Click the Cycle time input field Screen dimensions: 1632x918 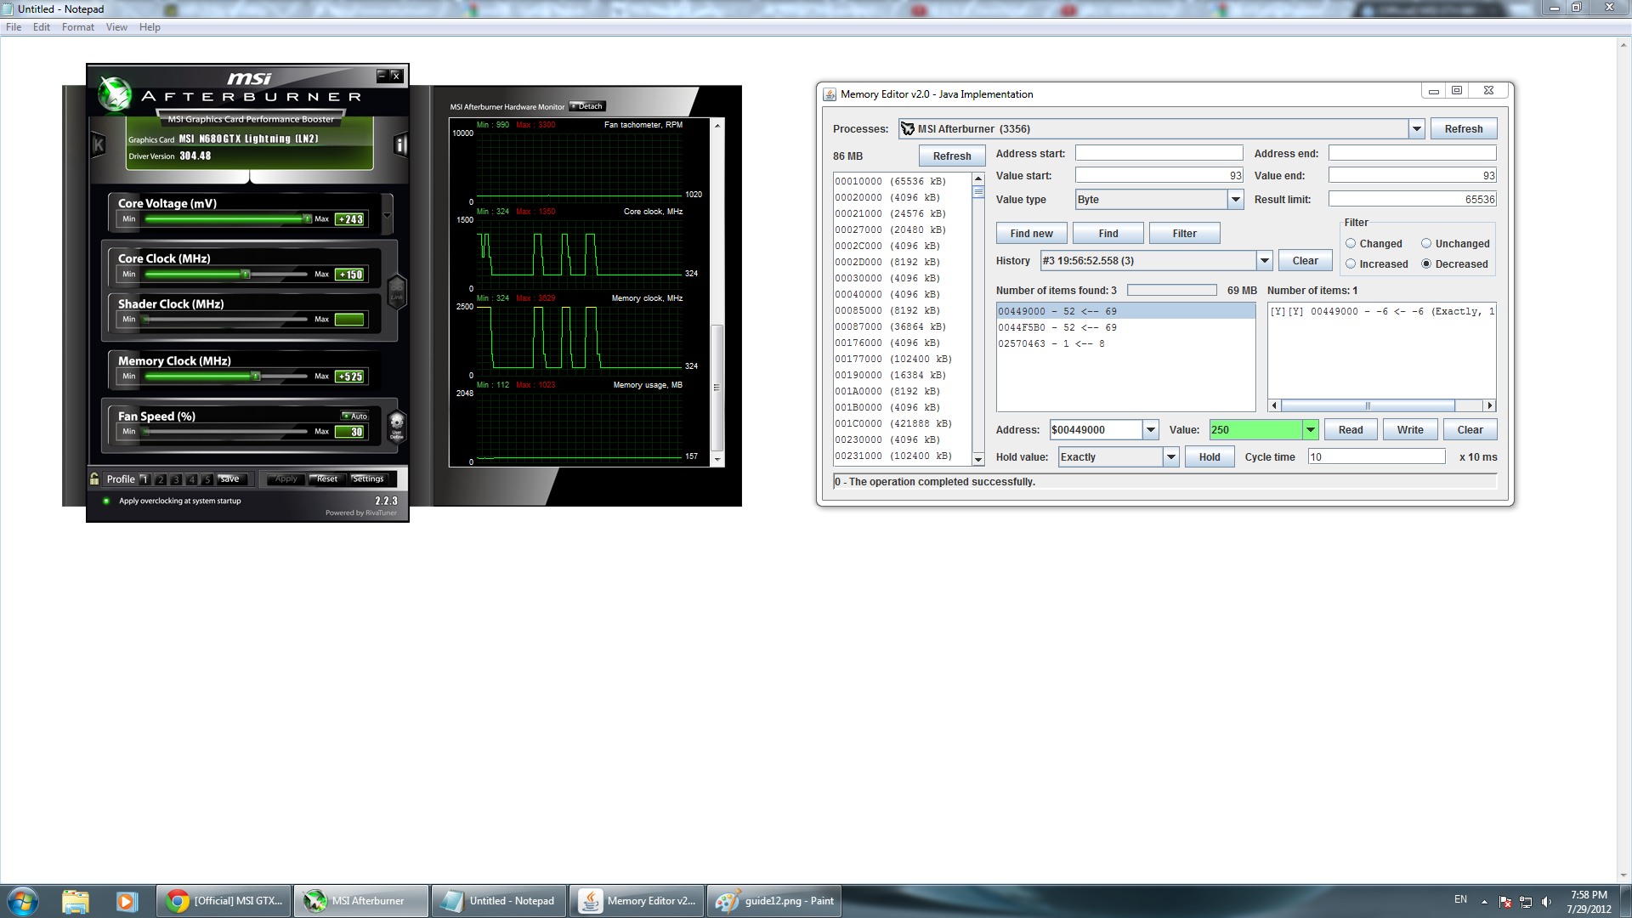1376,457
